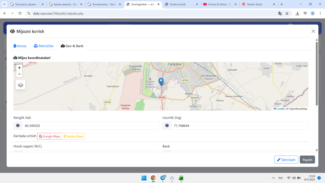Open location in Yandex Maps
This screenshot has height=183, width=325.
click(74, 136)
